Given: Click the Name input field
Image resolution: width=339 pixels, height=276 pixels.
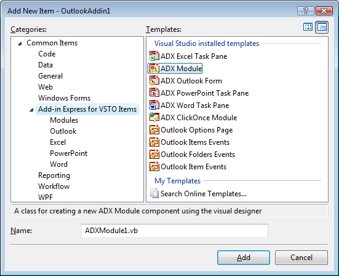Looking at the screenshot, I should (x=175, y=231).
